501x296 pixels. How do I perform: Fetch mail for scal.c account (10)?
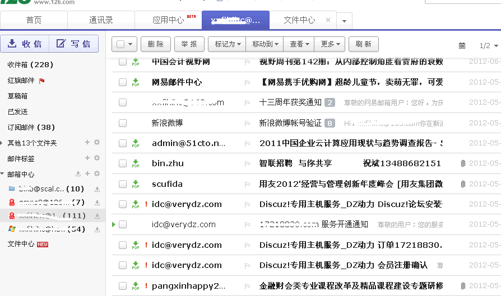click(x=97, y=190)
